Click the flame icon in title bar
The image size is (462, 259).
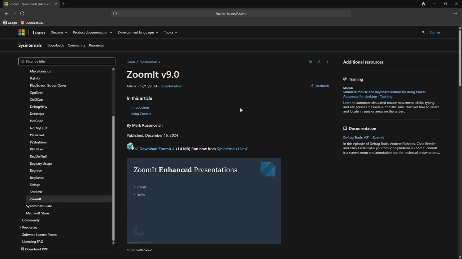point(423,4)
